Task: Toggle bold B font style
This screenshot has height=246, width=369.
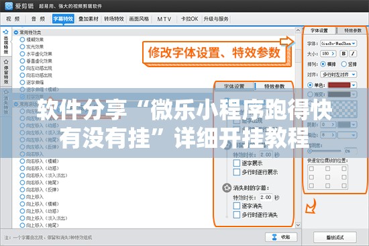Action: pyautogui.click(x=344, y=54)
